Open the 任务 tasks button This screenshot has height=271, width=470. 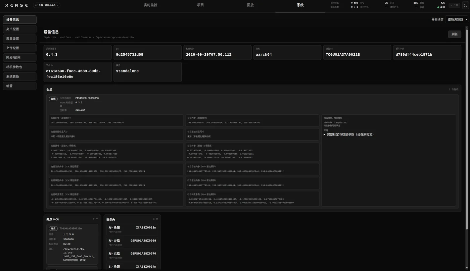[455, 5]
